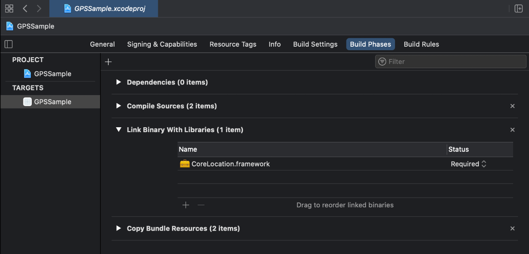Collapse the Link Binary With Libraries phase
The width and height of the screenshot is (529, 254).
(x=118, y=130)
